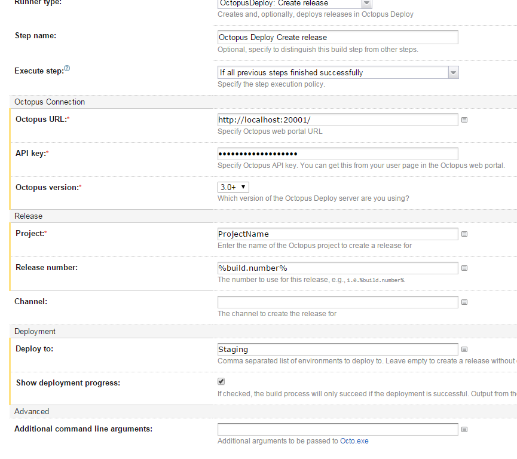Click the Deploy to environments field
Screen dimensions: 517x459
338,349
